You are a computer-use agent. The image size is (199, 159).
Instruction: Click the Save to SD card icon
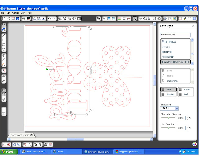(x=18, y=19)
